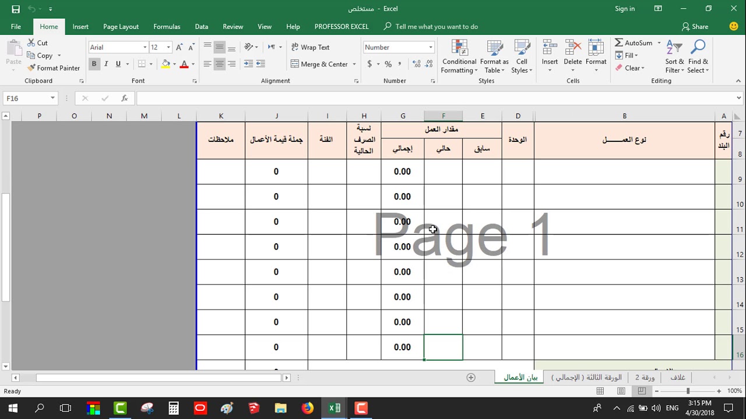
Task: Open the Format cells menu
Action: click(596, 57)
